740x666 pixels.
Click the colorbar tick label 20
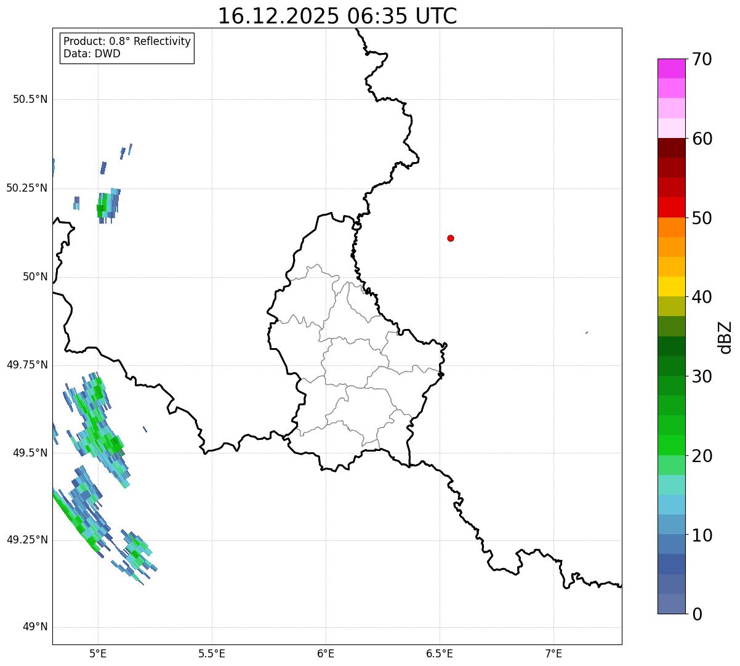point(702,456)
